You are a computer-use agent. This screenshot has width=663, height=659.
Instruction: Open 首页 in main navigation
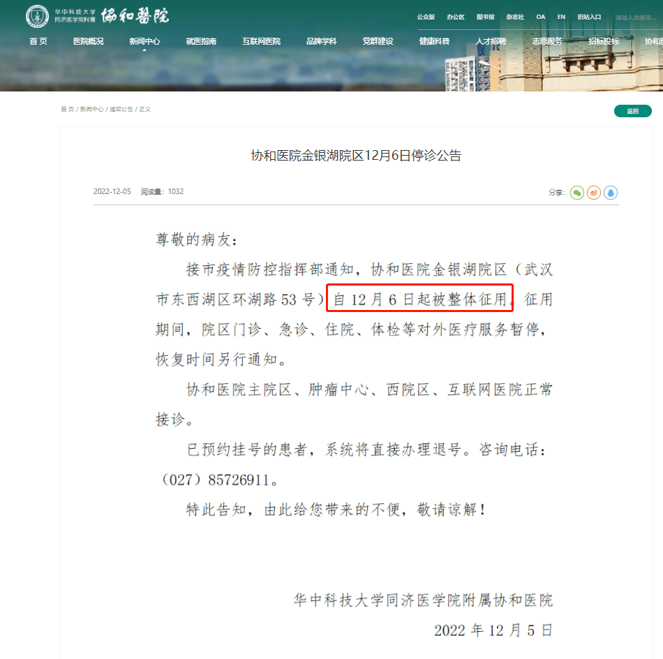tap(38, 41)
